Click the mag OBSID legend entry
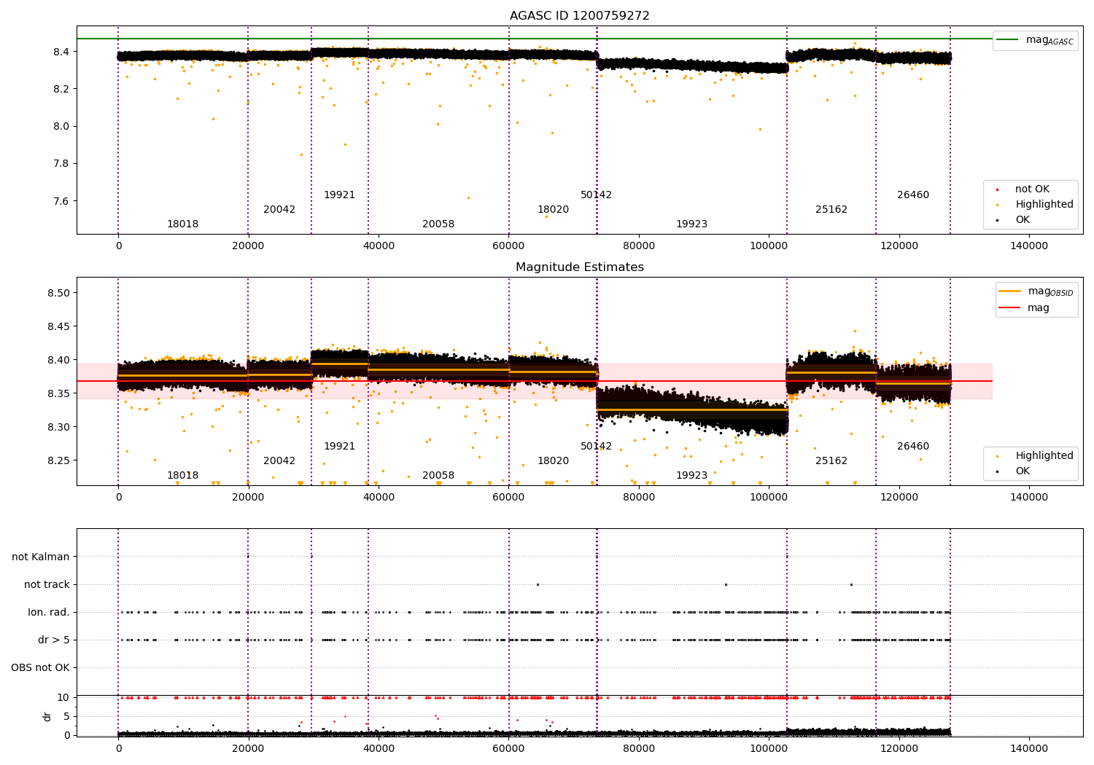This screenshot has height=765, width=1094. tap(1036, 291)
